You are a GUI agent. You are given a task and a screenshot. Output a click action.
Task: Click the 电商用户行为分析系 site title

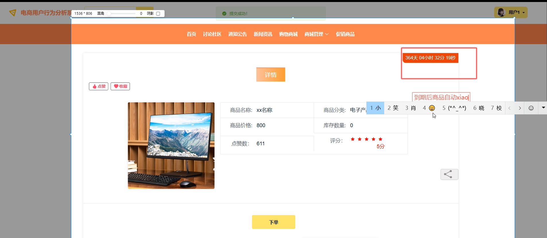pyautogui.click(x=46, y=13)
